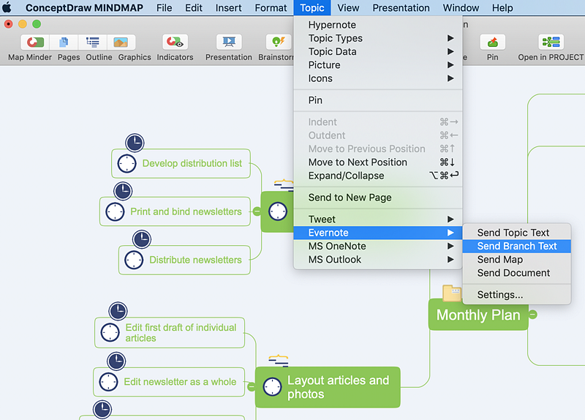Open the Apple menu
Image resolution: width=585 pixels, height=420 pixels.
click(7, 7)
